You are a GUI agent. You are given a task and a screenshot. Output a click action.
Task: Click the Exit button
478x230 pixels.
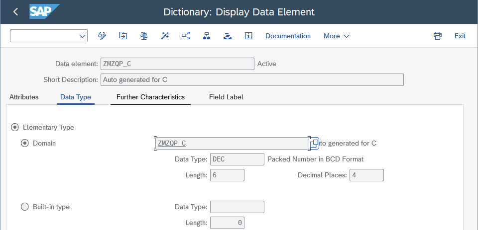tap(460, 36)
